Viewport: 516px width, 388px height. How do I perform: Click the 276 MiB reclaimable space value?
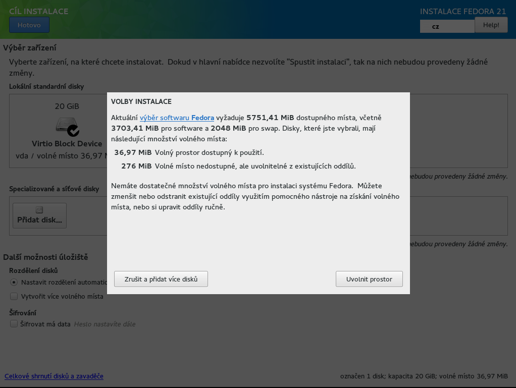click(136, 166)
